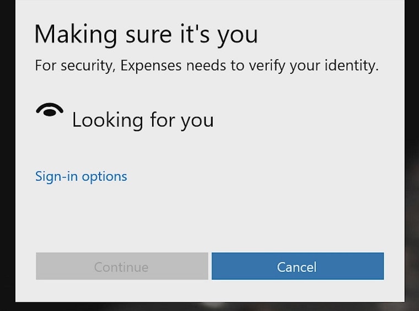Click the word "you" in the dialog title
The width and height of the screenshot is (419, 311).
click(237, 35)
